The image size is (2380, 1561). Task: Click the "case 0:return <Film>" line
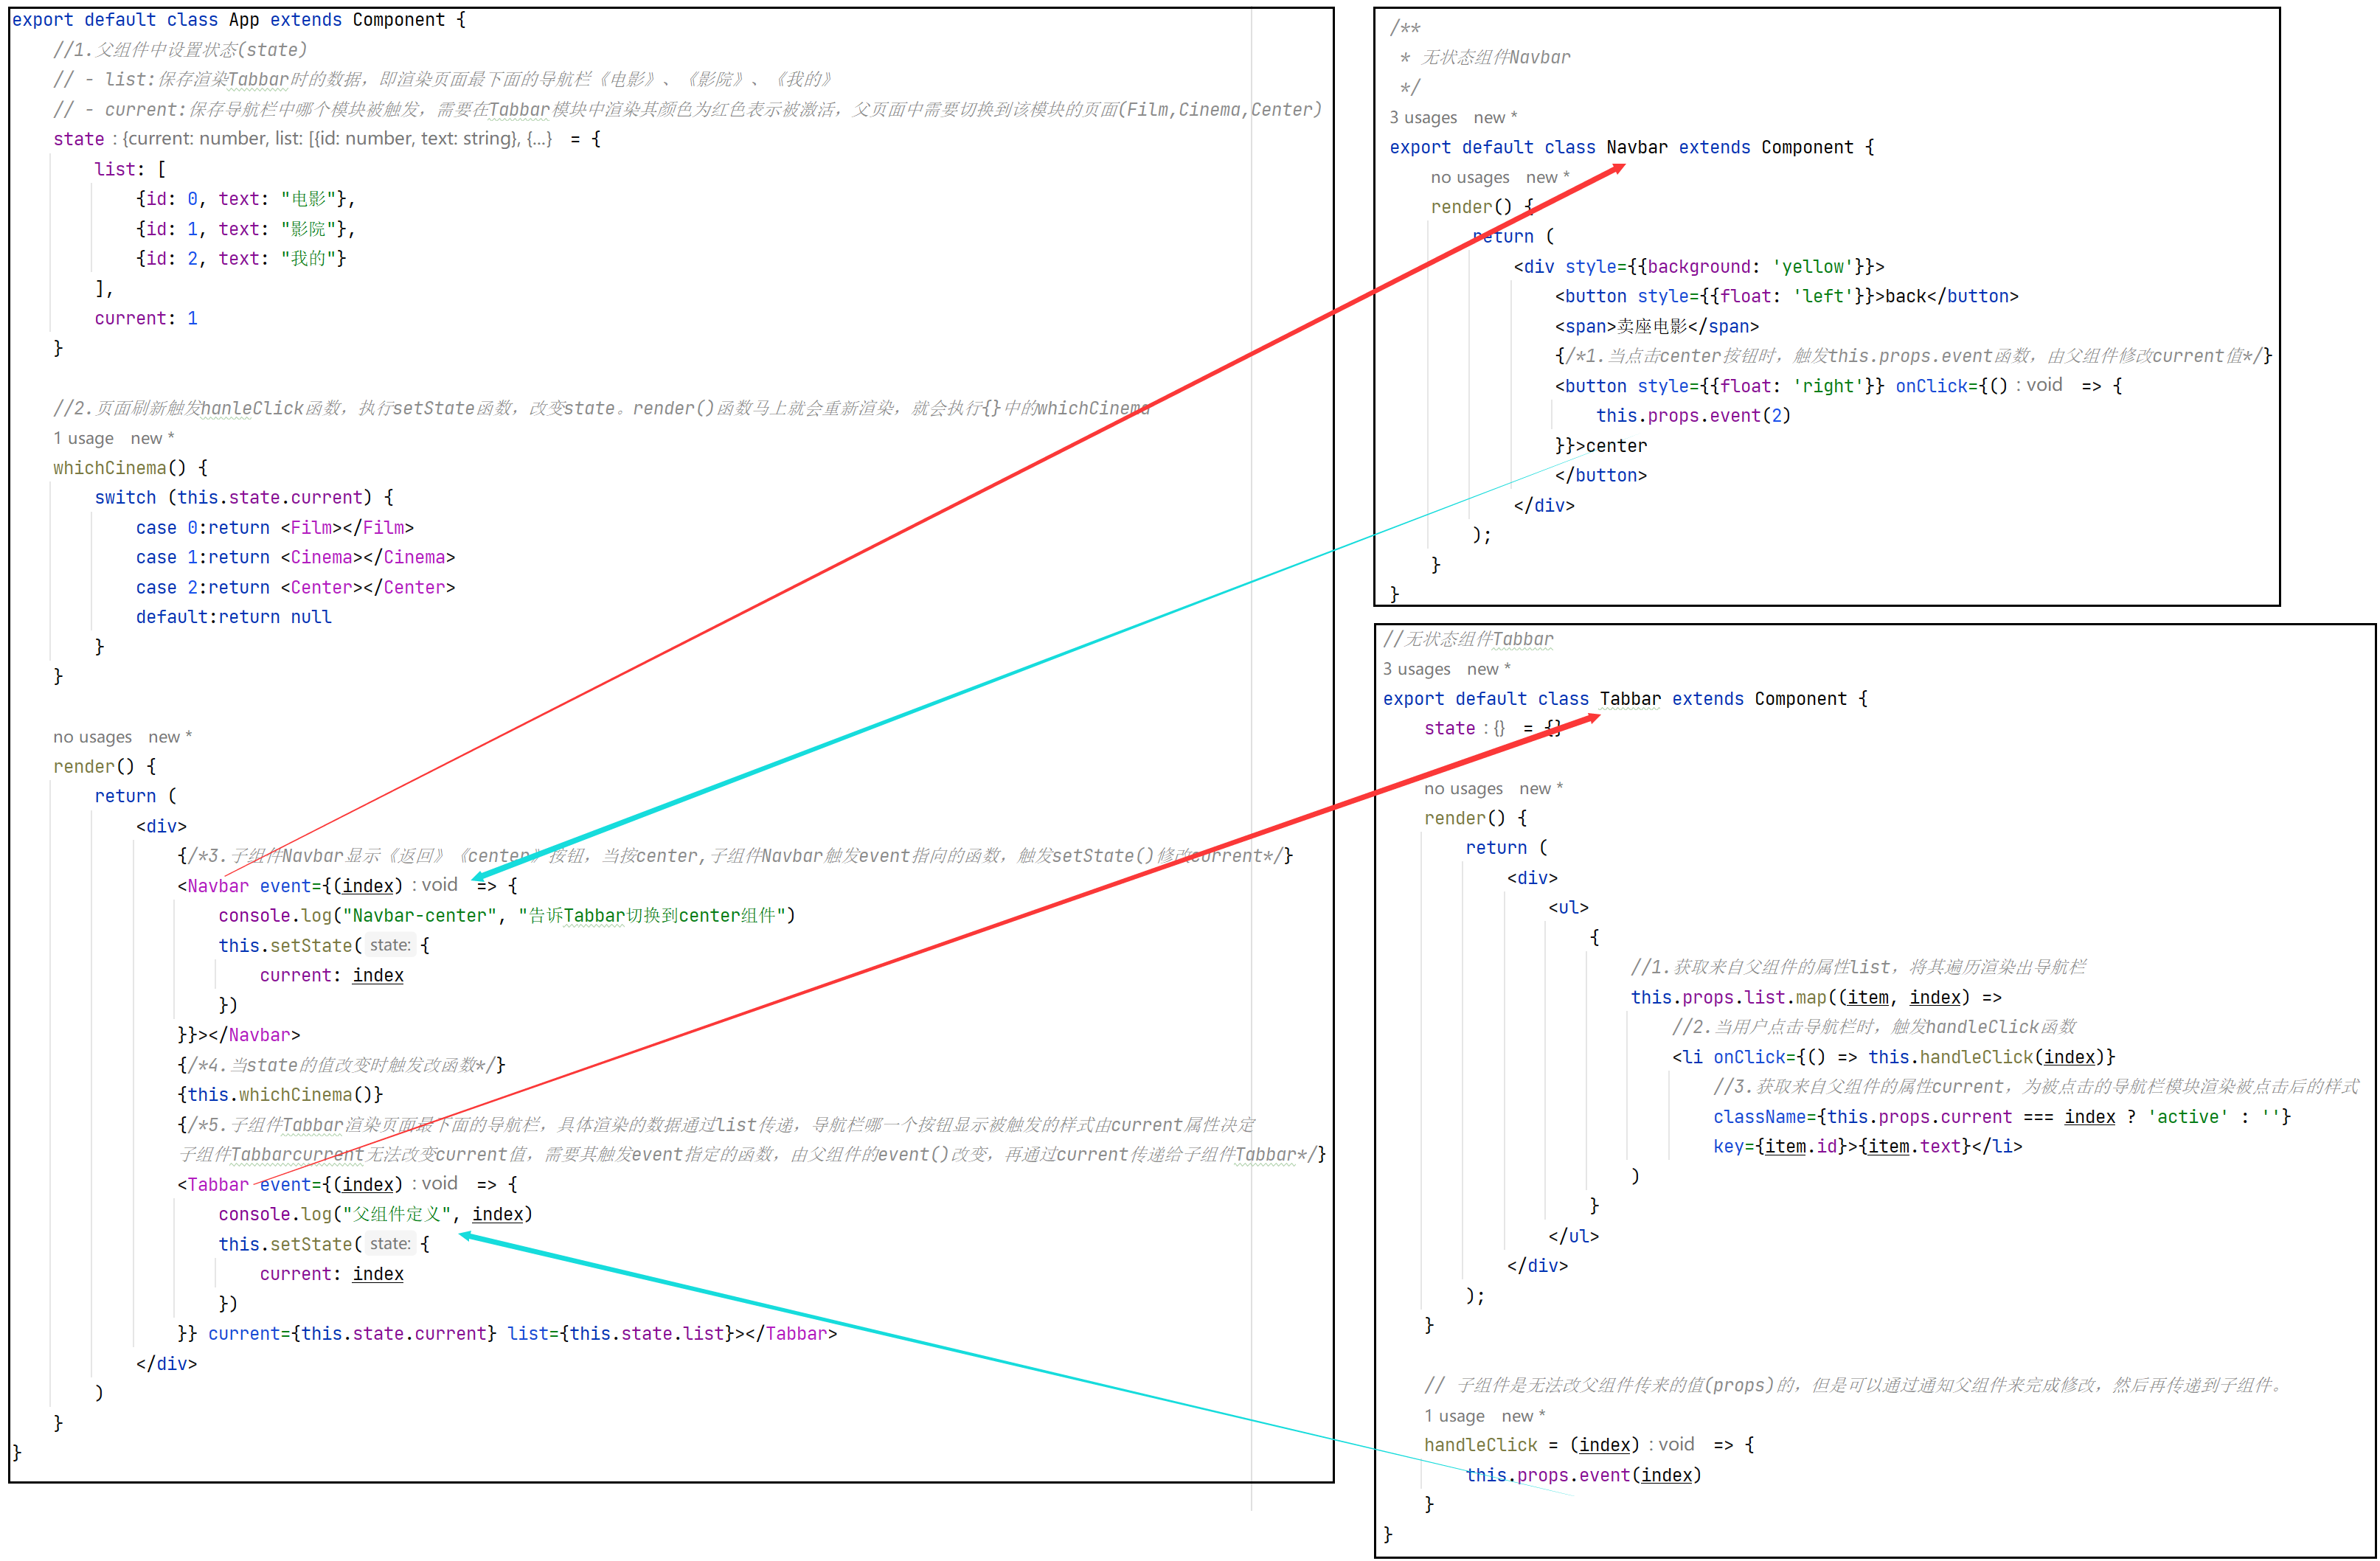275,528
